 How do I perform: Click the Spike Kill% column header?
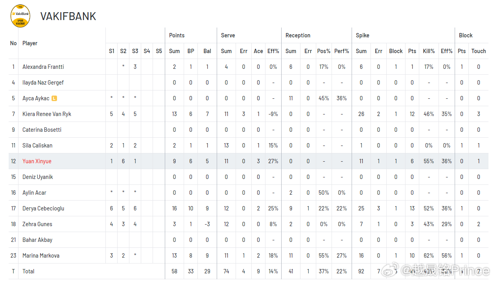click(x=429, y=51)
